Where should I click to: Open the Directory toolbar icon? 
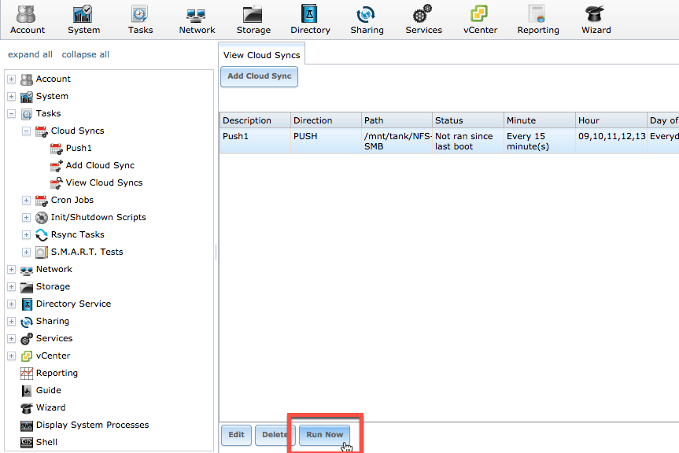point(310,20)
